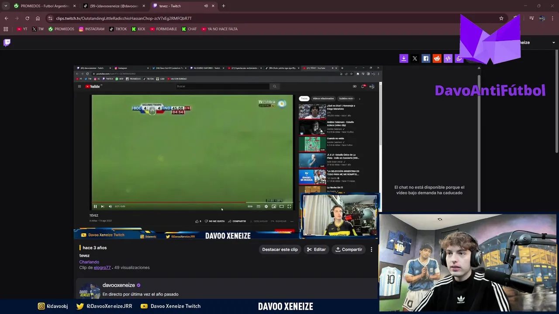This screenshot has height=314, width=559.
Task: Close the TikTok tab
Action: coord(144,6)
